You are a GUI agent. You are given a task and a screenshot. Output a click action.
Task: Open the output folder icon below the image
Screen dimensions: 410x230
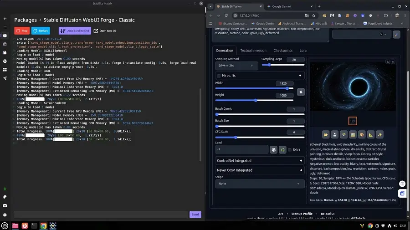coord(326,134)
